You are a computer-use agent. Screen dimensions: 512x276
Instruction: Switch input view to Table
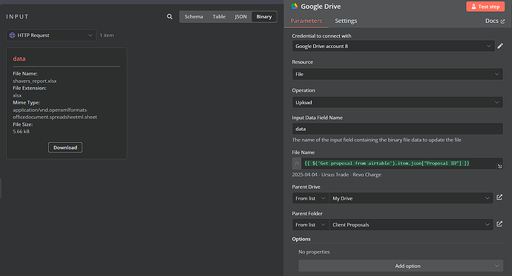click(219, 16)
